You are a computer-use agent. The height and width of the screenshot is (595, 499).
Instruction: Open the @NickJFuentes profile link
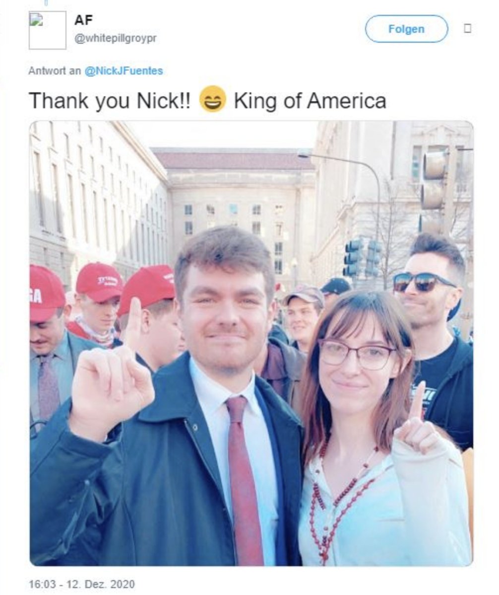pyautogui.click(x=124, y=71)
